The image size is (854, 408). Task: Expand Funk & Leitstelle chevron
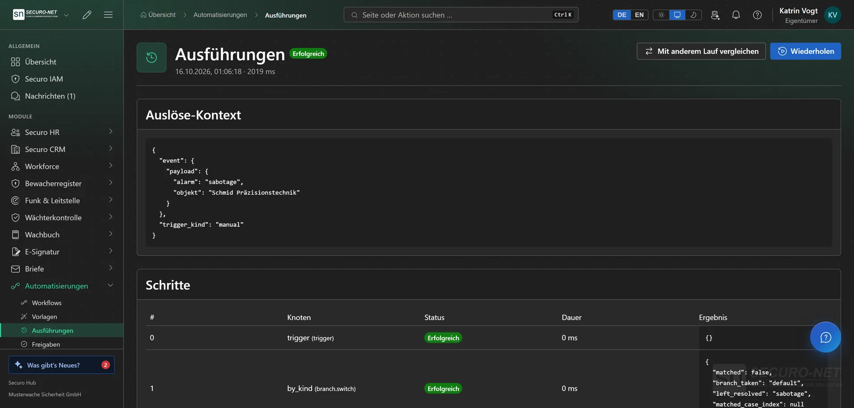tap(111, 200)
